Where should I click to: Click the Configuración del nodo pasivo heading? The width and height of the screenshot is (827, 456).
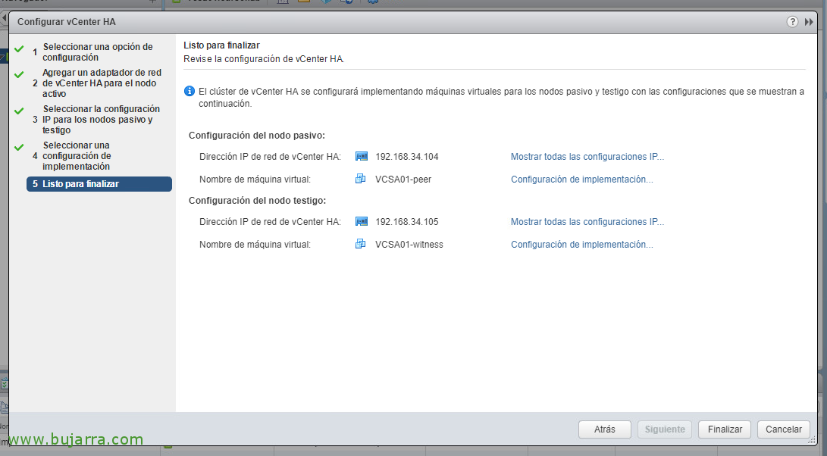click(x=257, y=136)
